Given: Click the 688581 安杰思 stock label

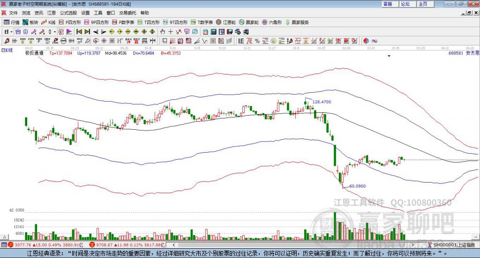Looking at the screenshot, I should [464, 53].
